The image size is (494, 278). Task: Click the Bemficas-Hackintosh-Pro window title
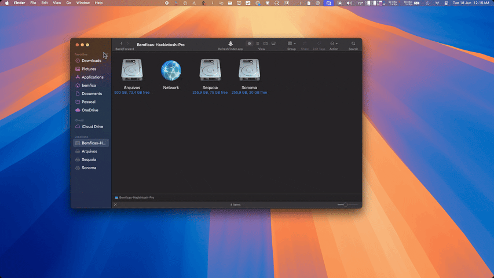pyautogui.click(x=160, y=45)
